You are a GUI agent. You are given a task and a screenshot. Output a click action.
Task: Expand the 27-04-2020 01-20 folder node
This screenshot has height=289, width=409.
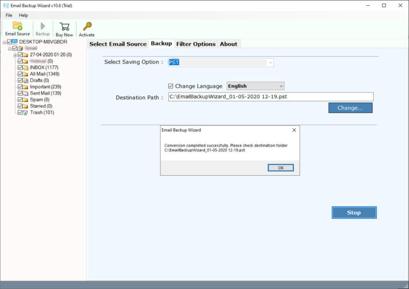pos(15,55)
